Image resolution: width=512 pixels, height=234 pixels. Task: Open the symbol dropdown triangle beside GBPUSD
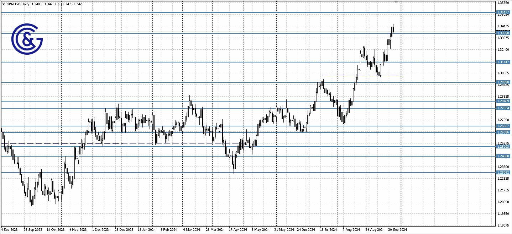(x=4, y=4)
